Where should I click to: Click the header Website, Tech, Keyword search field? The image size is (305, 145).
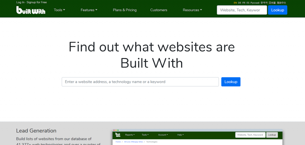coord(242,10)
